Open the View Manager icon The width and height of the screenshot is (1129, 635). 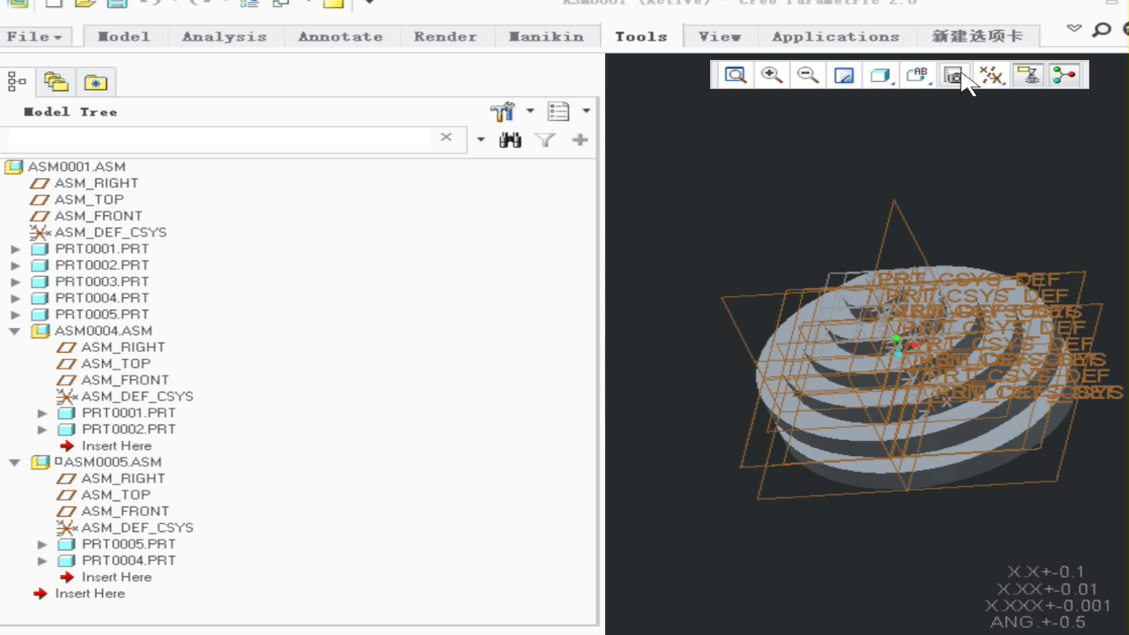(953, 75)
